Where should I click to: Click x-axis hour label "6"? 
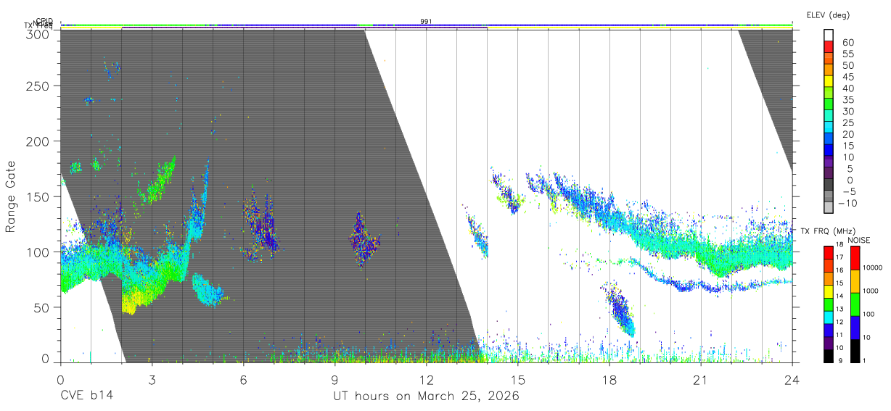[x=243, y=380]
